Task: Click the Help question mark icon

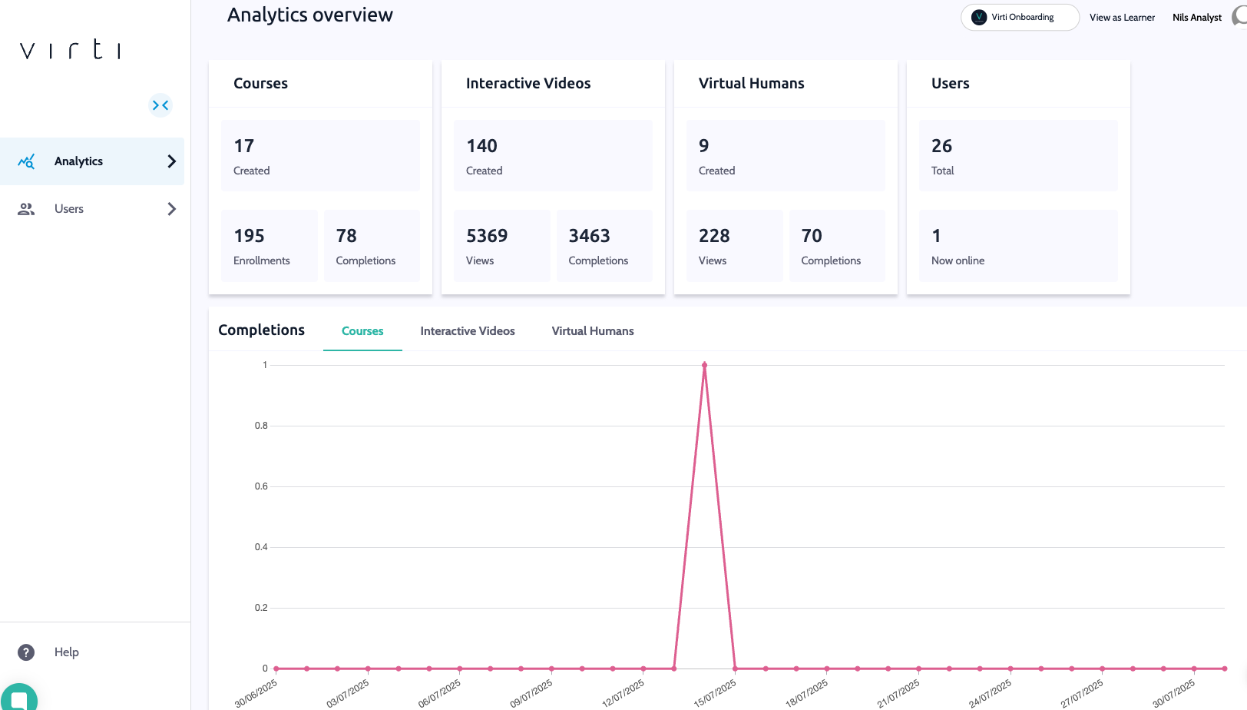Action: (x=26, y=652)
